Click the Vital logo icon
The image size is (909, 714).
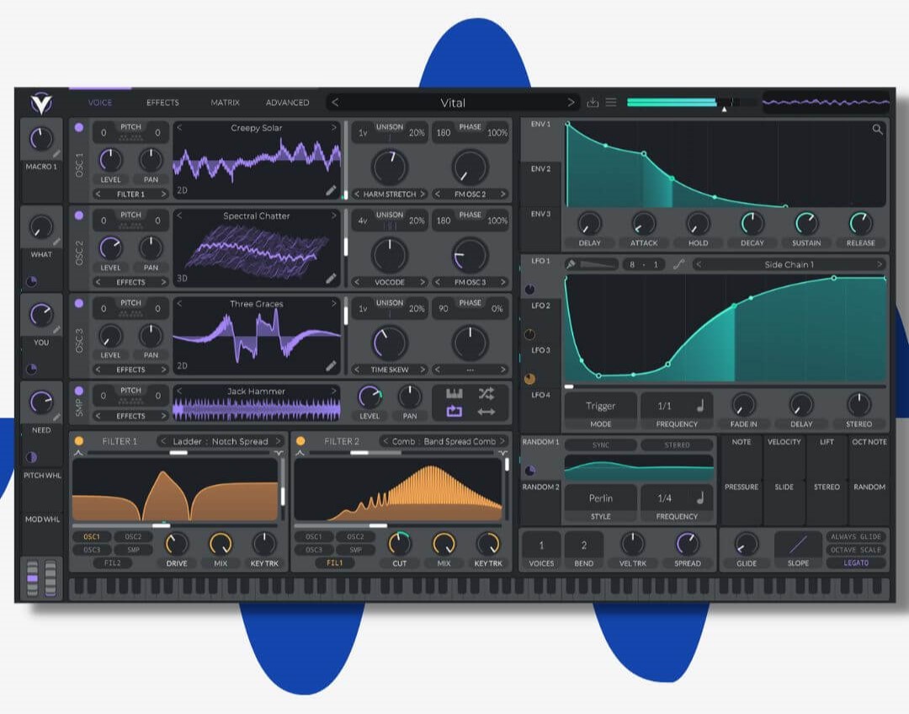[41, 104]
